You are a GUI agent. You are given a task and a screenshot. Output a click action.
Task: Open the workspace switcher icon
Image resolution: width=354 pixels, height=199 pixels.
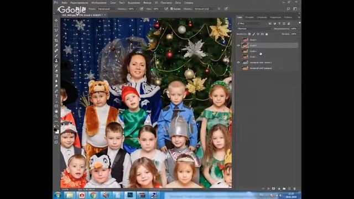(x=295, y=9)
